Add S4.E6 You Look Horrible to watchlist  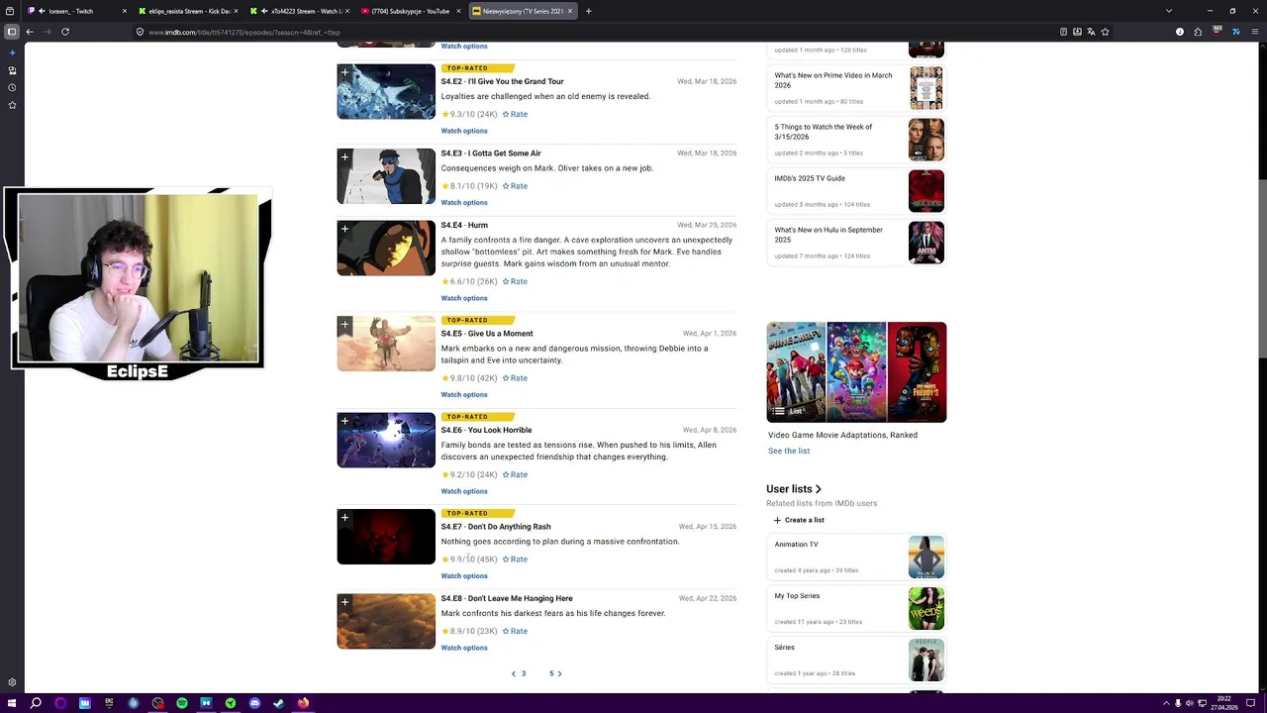pyautogui.click(x=344, y=421)
